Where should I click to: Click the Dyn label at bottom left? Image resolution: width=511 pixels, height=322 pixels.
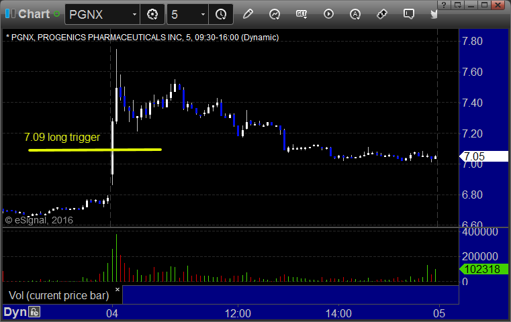click(15, 312)
